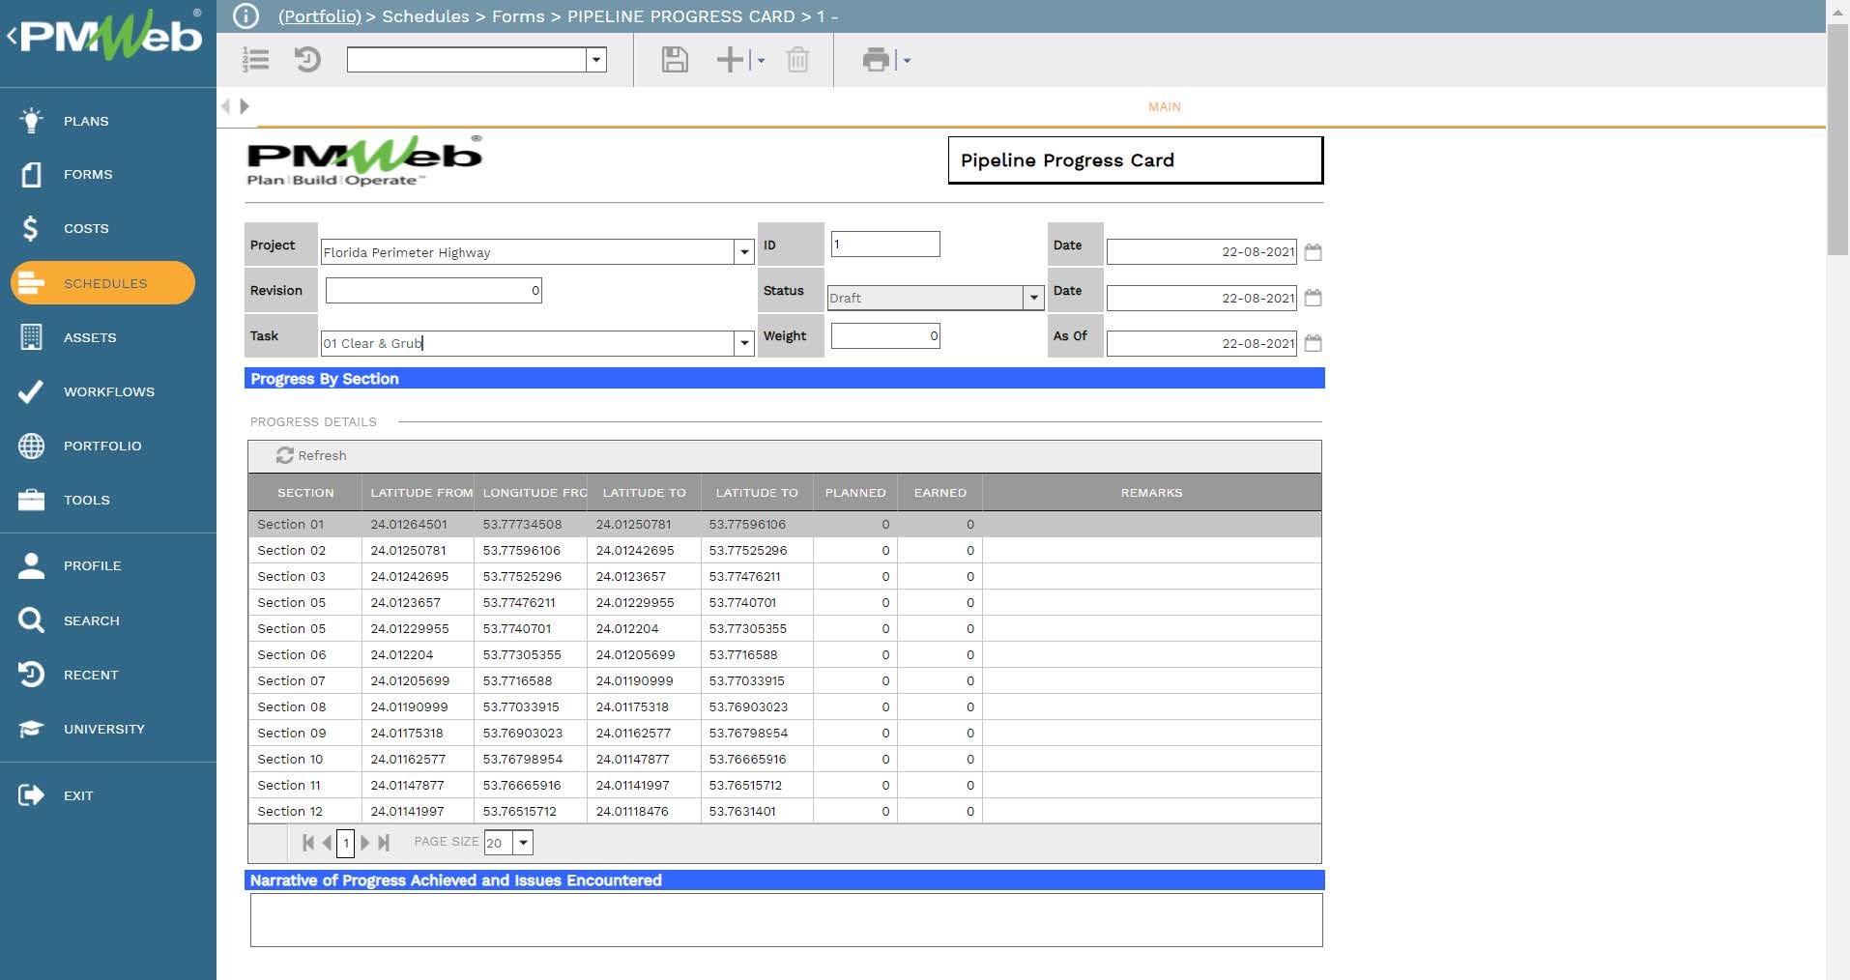Screen dimensions: 1850x980
Task: Select the Section 12 cell
Action: pos(305,811)
